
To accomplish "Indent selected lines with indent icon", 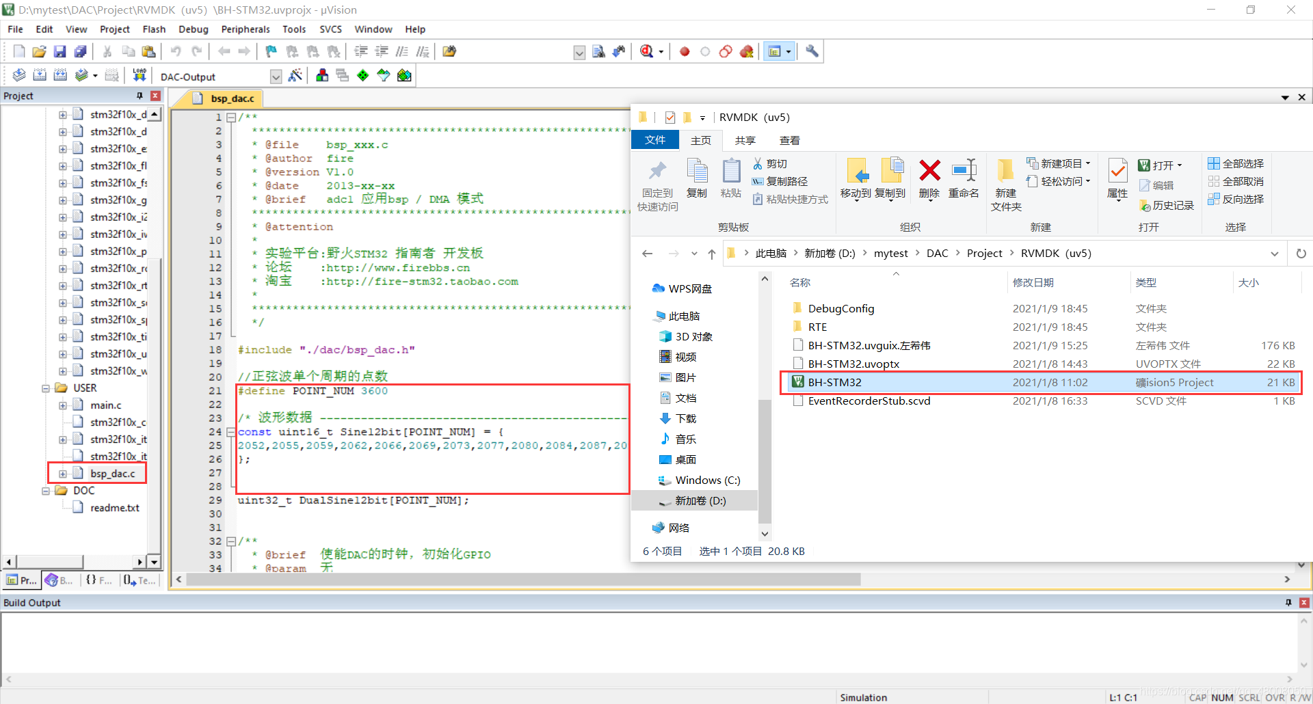I will pos(361,51).
